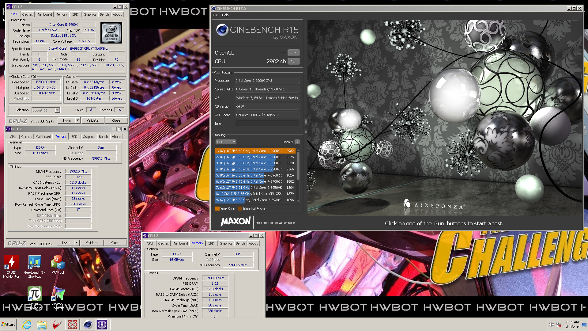The height and width of the screenshot is (331, 588).
Task: Open CPUID HWMonitor desktop shortcut
Action: click(x=11, y=266)
